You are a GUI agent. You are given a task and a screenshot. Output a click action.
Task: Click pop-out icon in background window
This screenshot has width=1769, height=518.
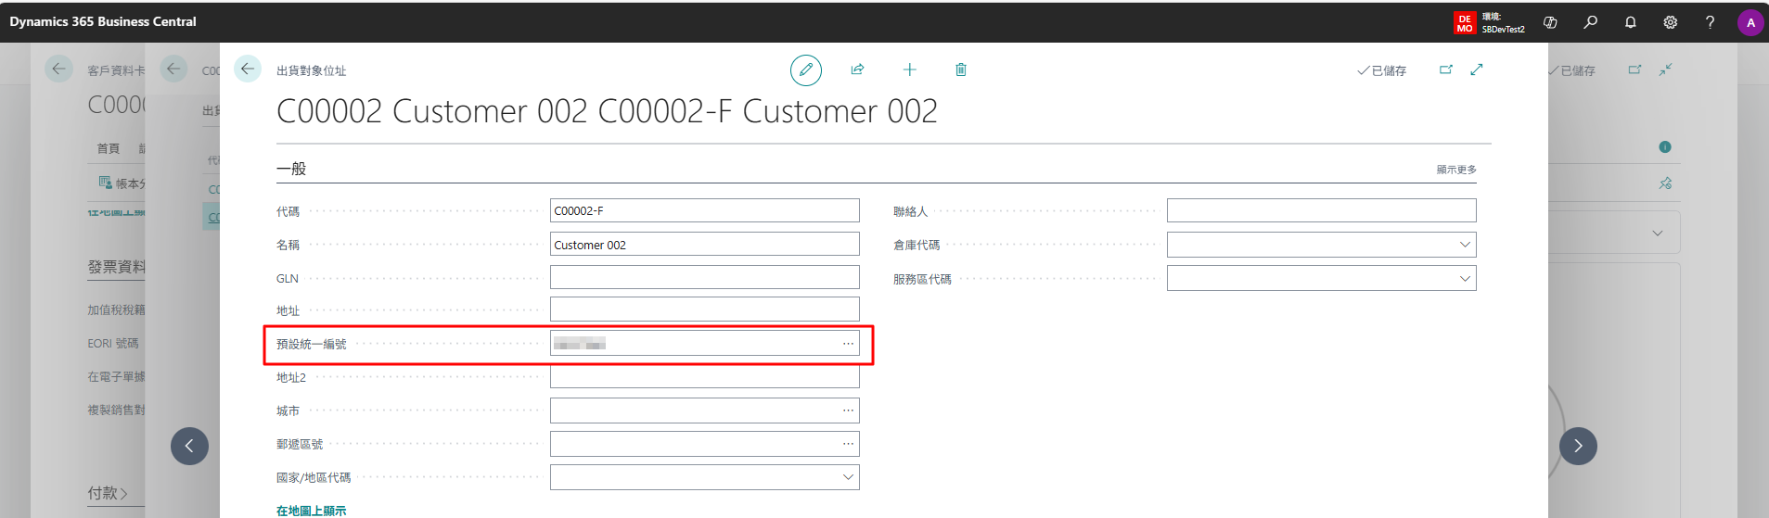(x=1634, y=69)
